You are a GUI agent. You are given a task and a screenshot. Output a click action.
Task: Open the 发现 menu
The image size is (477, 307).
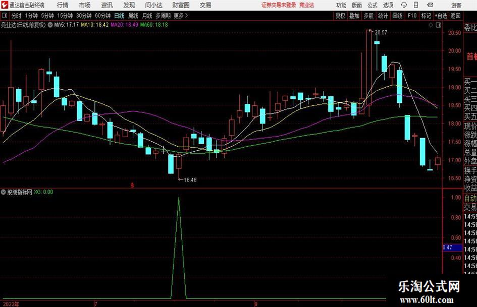129,5
